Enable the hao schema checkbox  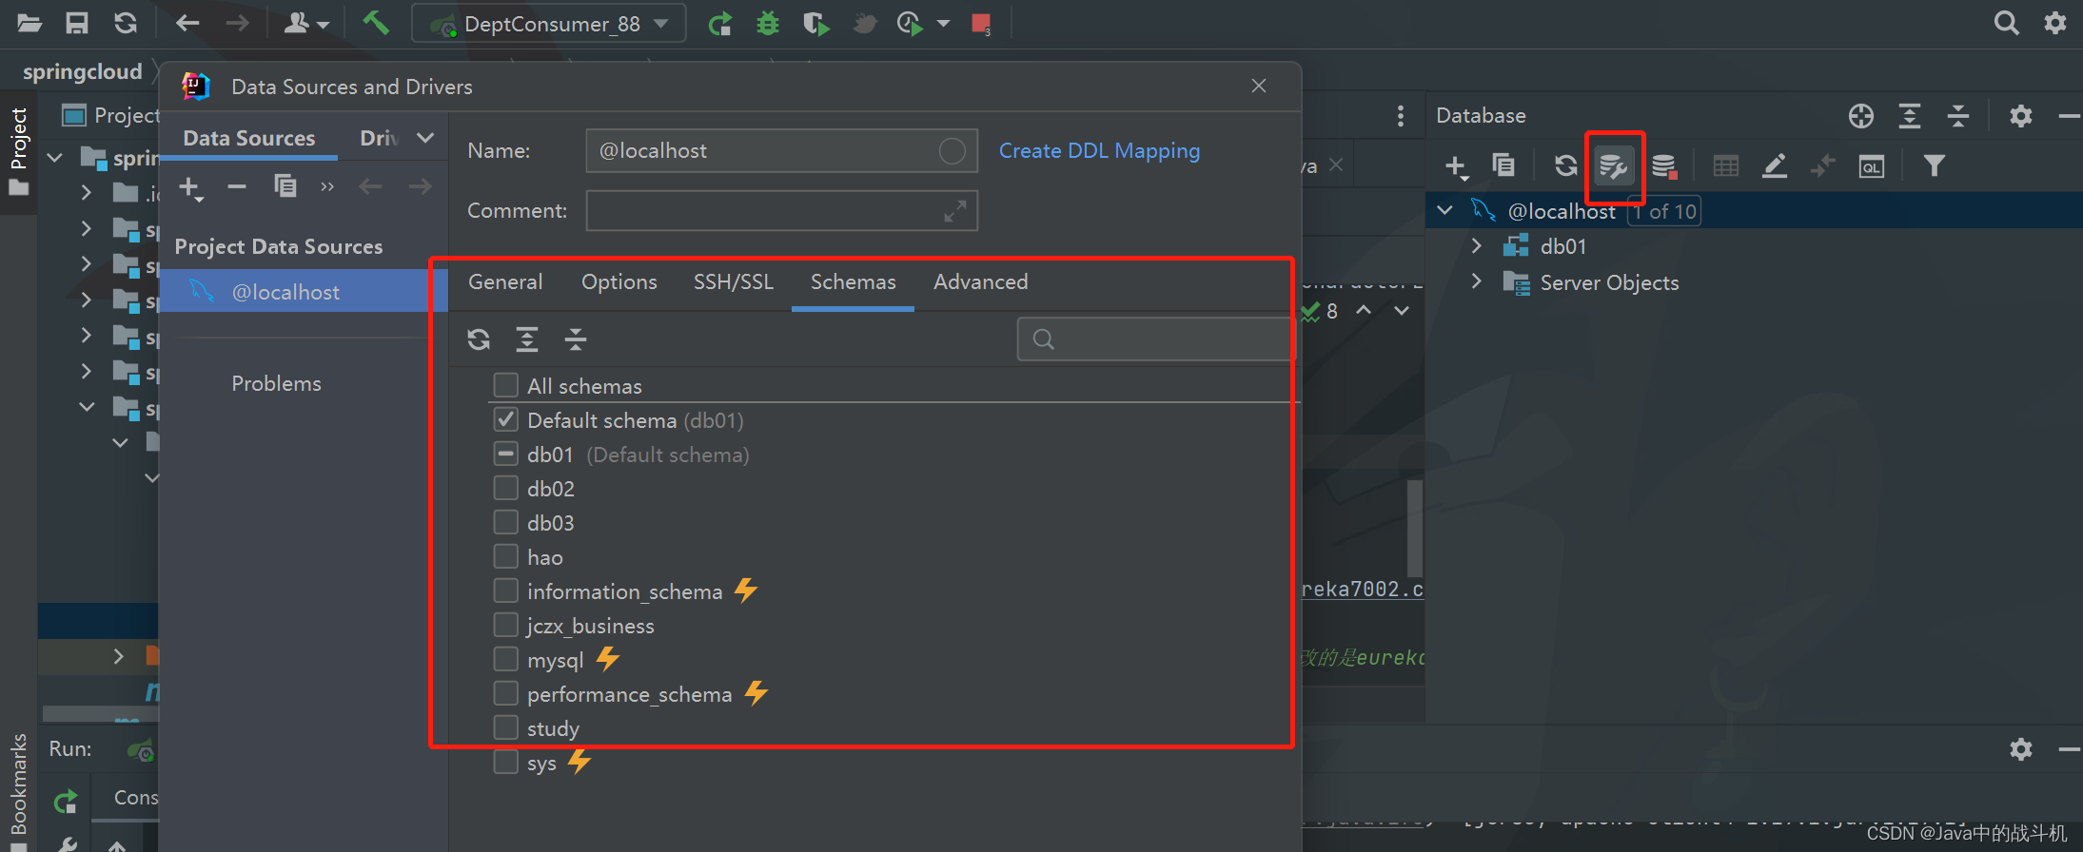(x=505, y=556)
